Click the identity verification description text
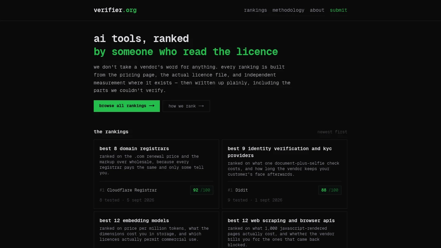 pos(284,169)
